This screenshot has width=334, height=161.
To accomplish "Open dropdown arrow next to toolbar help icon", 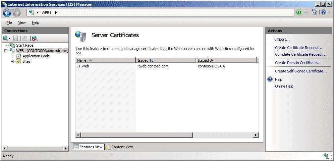I will click(x=329, y=12).
